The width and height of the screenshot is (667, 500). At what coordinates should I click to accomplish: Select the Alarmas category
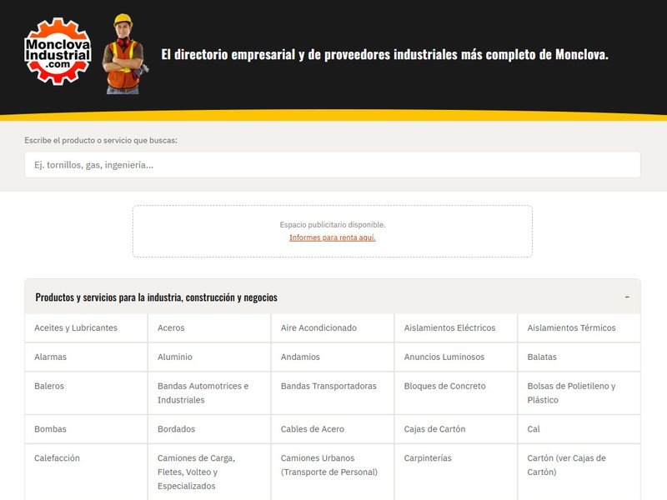point(50,357)
